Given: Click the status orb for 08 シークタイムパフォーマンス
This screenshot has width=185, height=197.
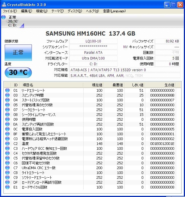Looking at the screenshot, I should pos(7,114).
